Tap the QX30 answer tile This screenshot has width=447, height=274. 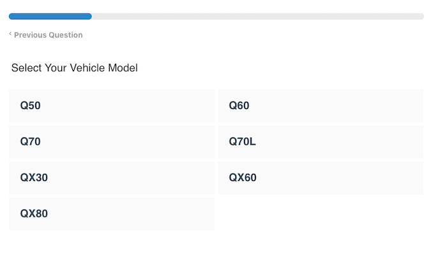112,178
